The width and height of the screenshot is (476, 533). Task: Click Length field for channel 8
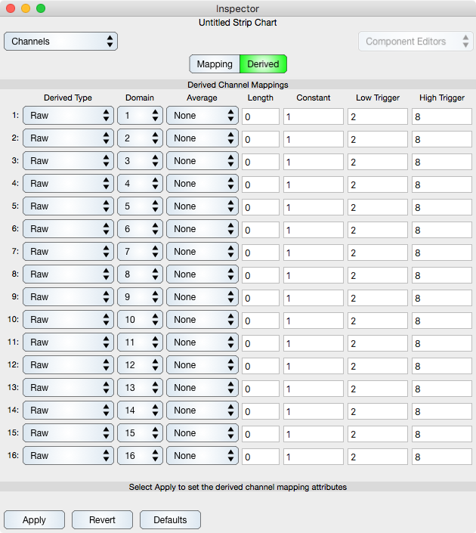pos(261,275)
